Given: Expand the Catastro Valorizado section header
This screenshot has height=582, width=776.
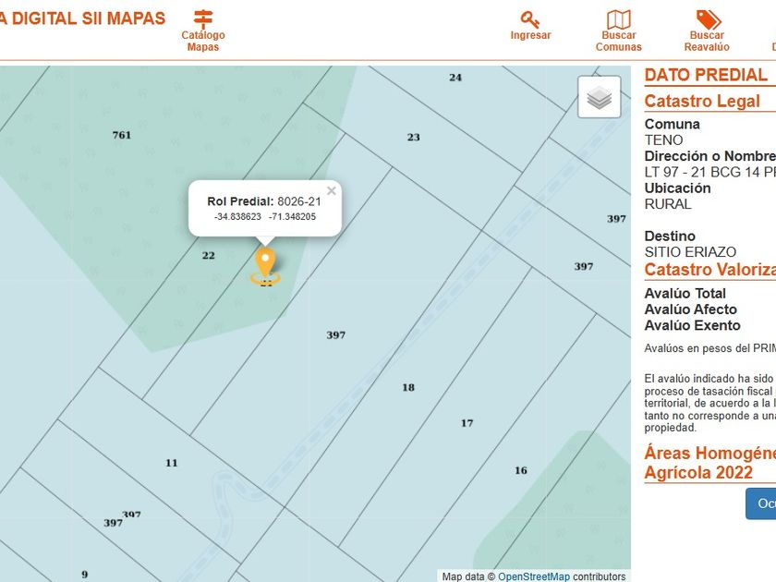Looking at the screenshot, I should (x=710, y=270).
